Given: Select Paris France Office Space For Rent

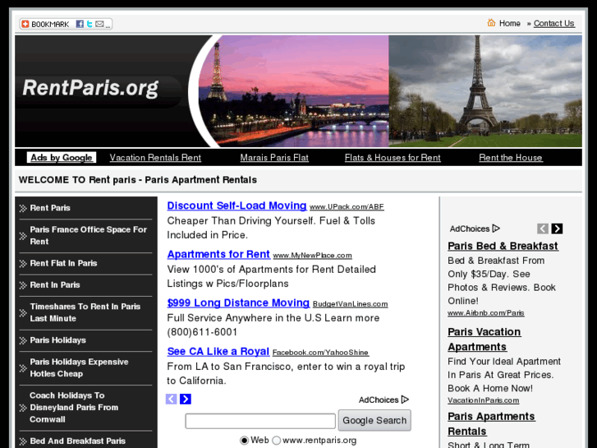Looking at the screenshot, I should pos(88,235).
